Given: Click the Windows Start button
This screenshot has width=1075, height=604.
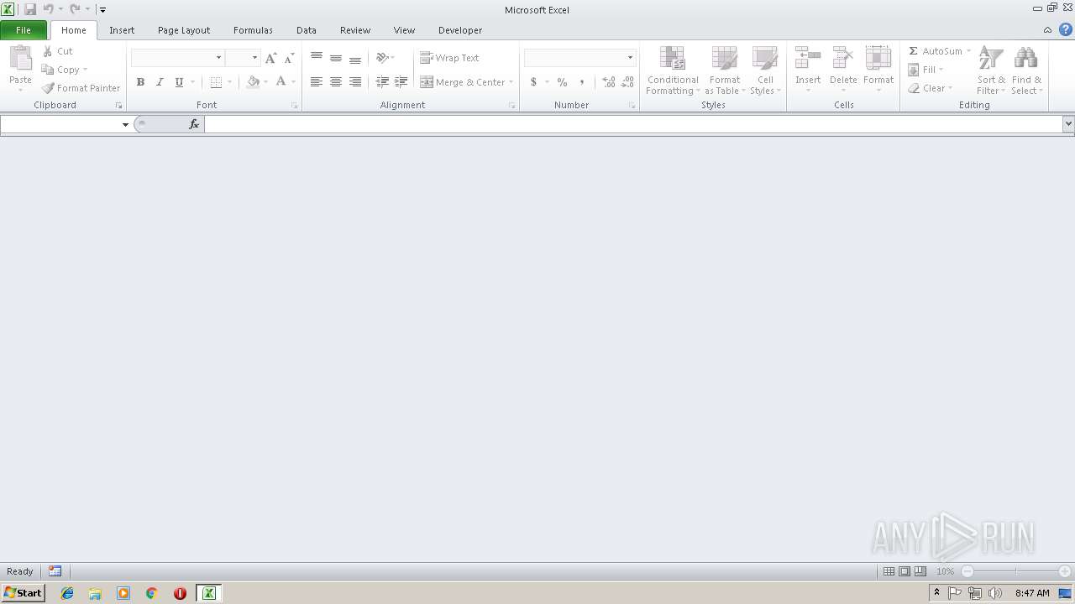Looking at the screenshot, I should click(x=23, y=593).
